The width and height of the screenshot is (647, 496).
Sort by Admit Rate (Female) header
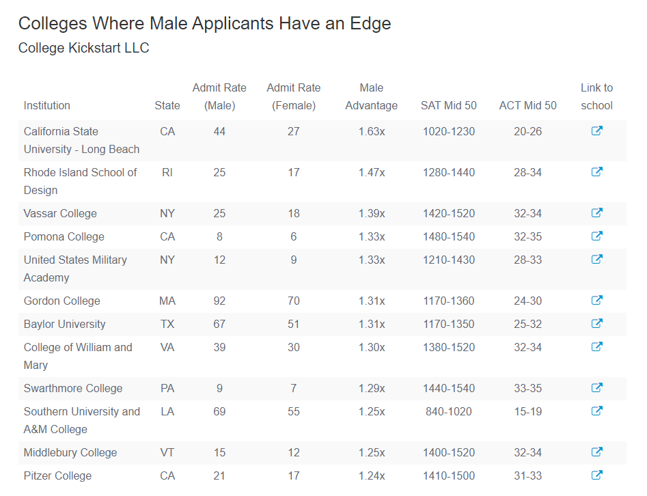(293, 96)
